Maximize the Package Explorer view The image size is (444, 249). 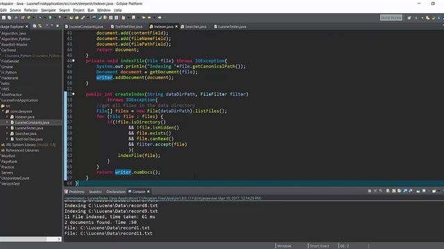tap(58, 26)
